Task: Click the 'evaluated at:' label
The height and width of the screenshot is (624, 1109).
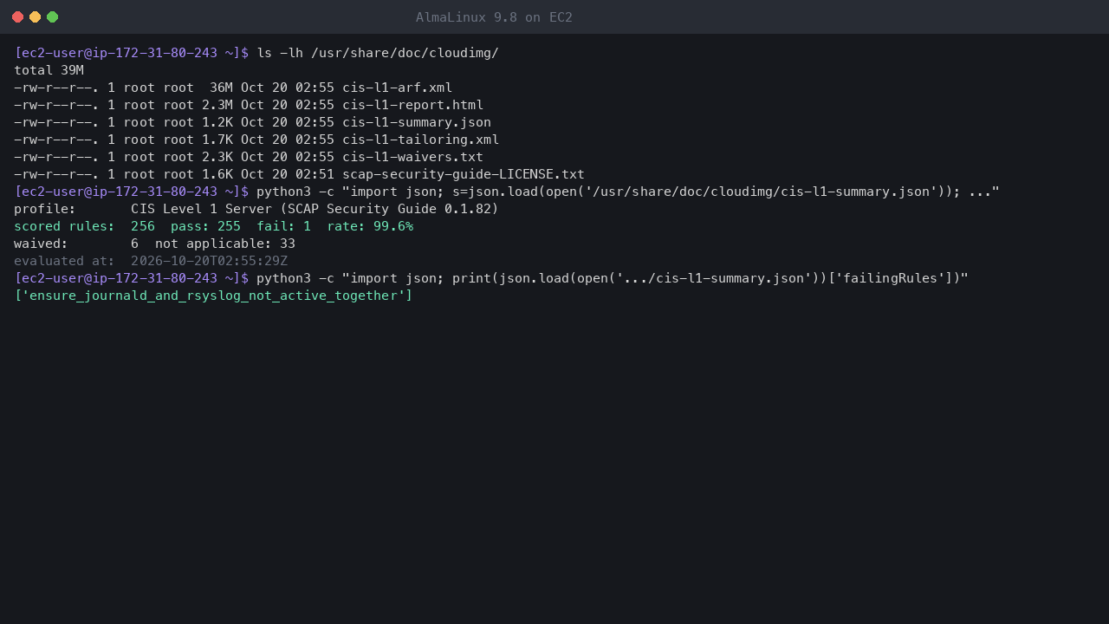Action: [65, 261]
